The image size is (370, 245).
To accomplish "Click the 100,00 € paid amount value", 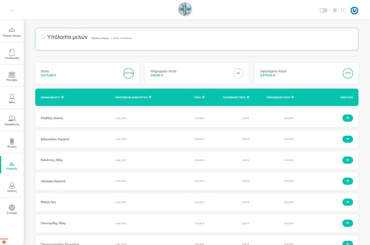I will click(x=157, y=75).
